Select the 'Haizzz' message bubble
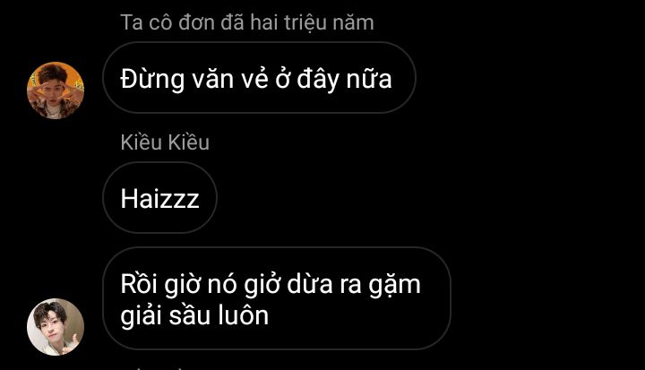 click(159, 198)
